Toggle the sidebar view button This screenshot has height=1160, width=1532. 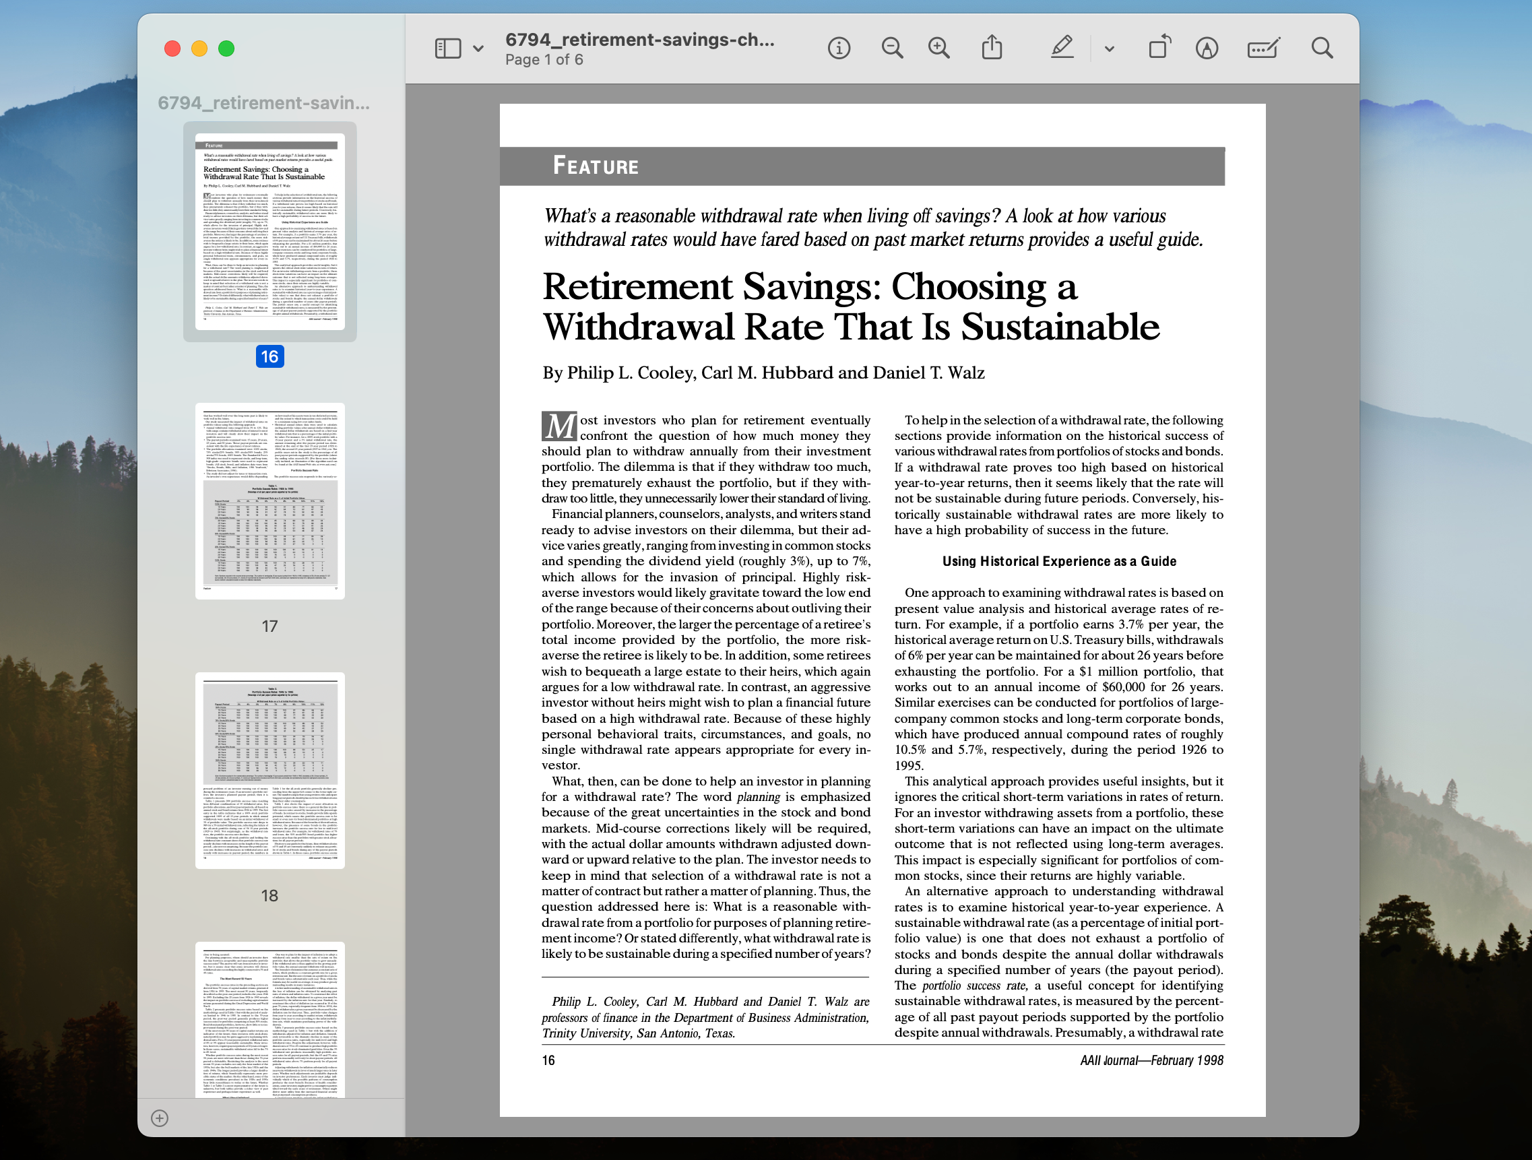tap(447, 49)
